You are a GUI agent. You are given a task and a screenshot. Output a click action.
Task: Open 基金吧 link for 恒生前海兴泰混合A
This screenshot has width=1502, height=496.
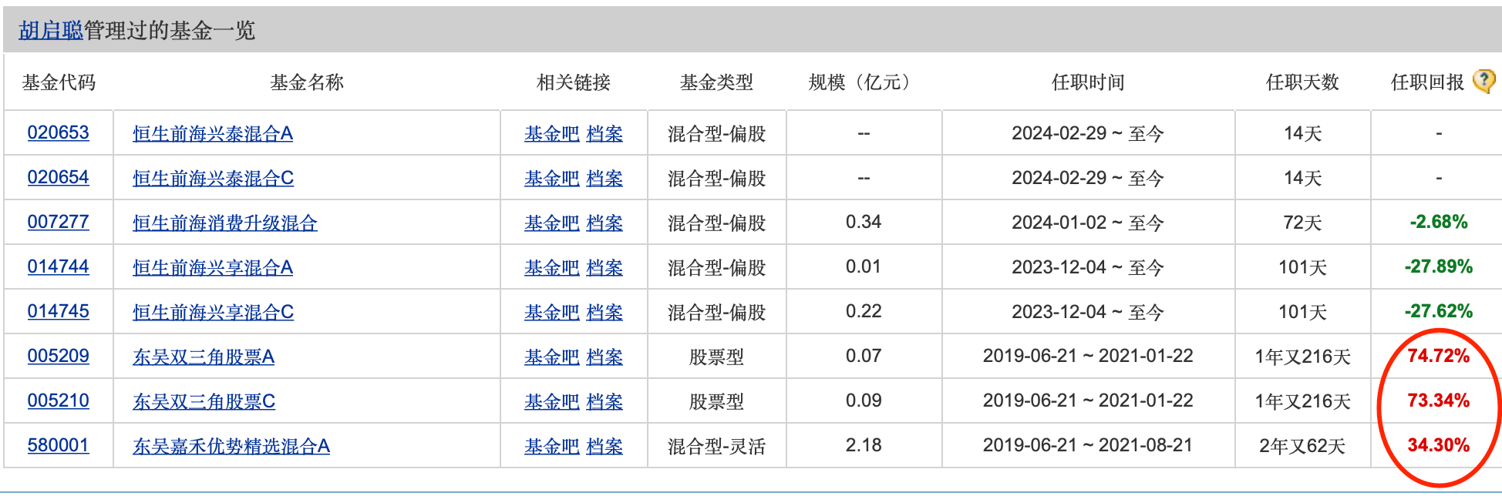552,133
